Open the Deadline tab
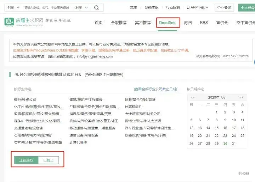The image size is (255, 182). pos(167,23)
